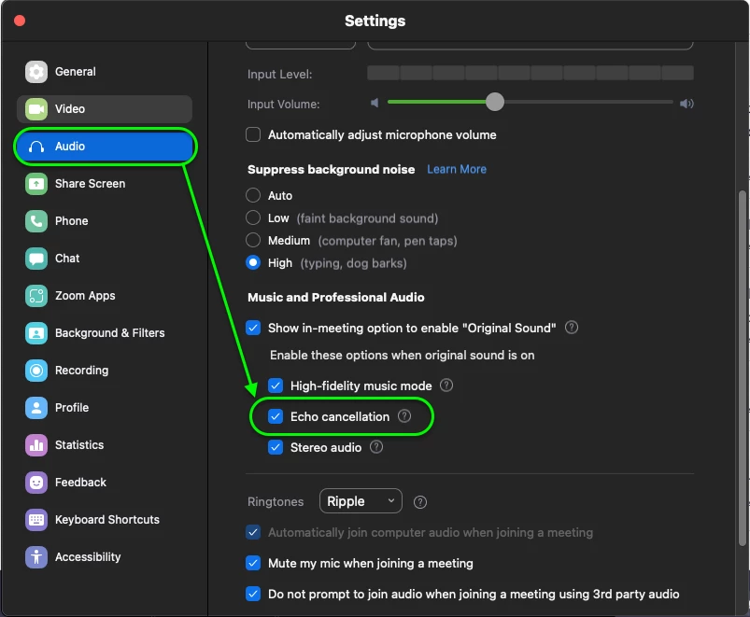Click the settings vertical scrollbar
The height and width of the screenshot is (617, 750).
tap(743, 368)
